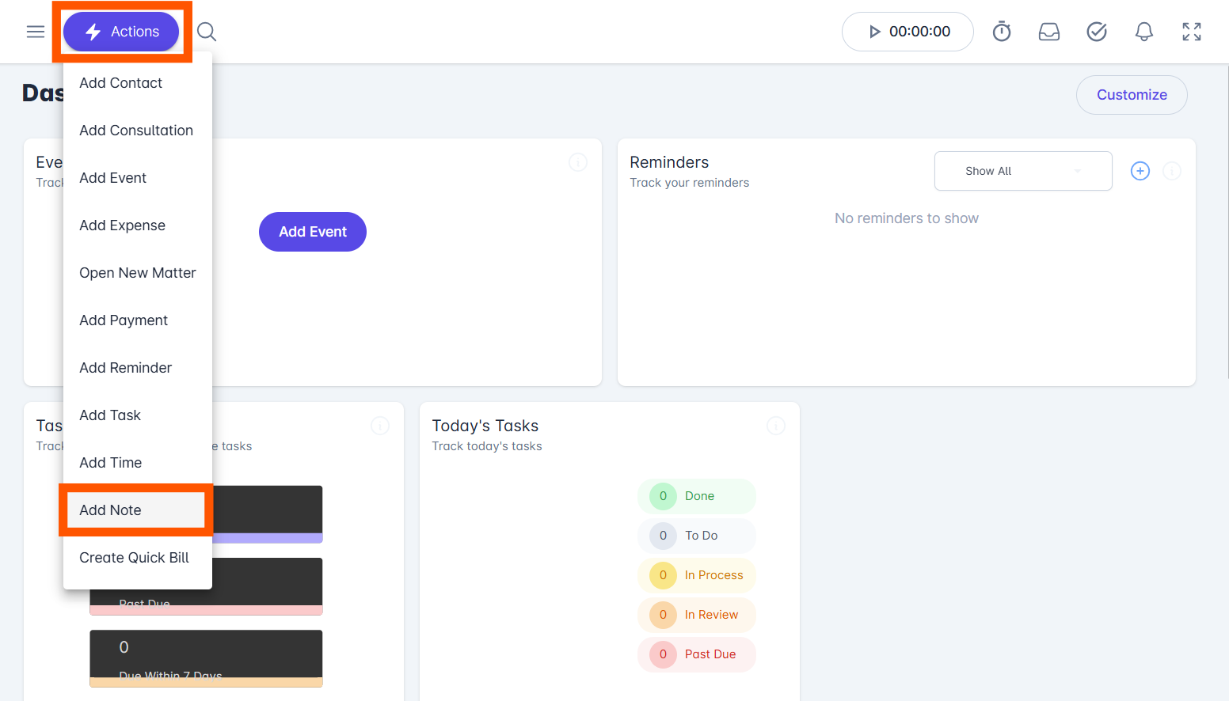Click the "No reminders to show" text

point(907,218)
